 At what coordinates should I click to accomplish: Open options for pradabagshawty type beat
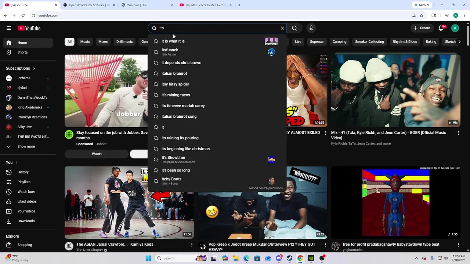(x=458, y=245)
